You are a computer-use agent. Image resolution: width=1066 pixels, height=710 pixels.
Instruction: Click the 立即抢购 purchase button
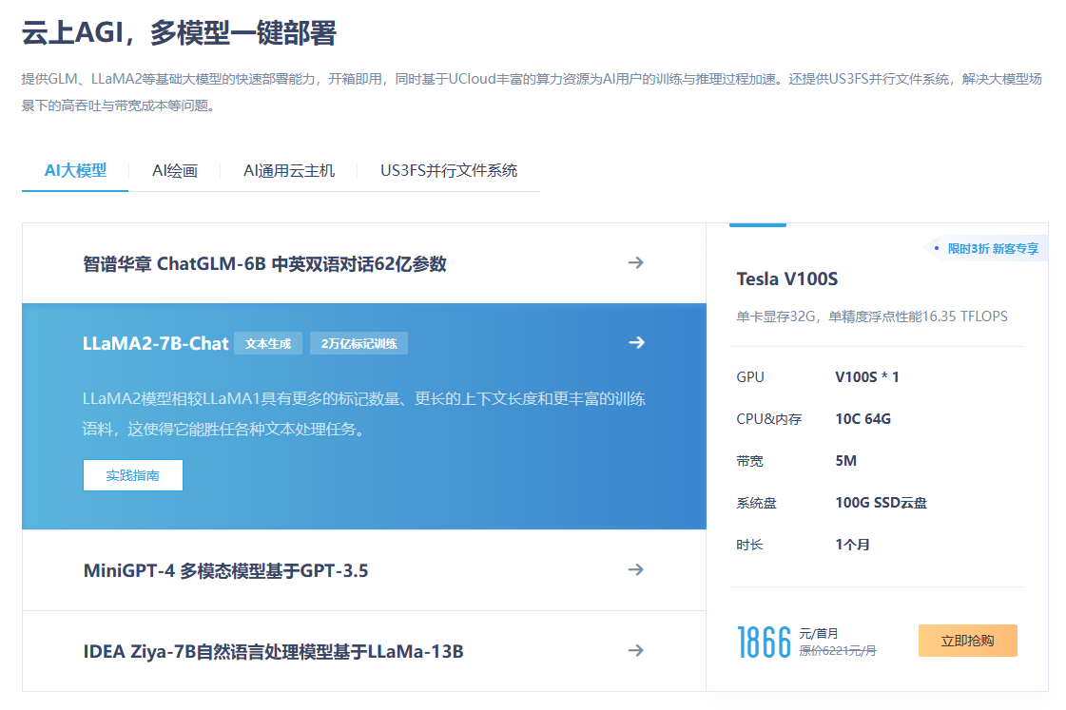(967, 640)
